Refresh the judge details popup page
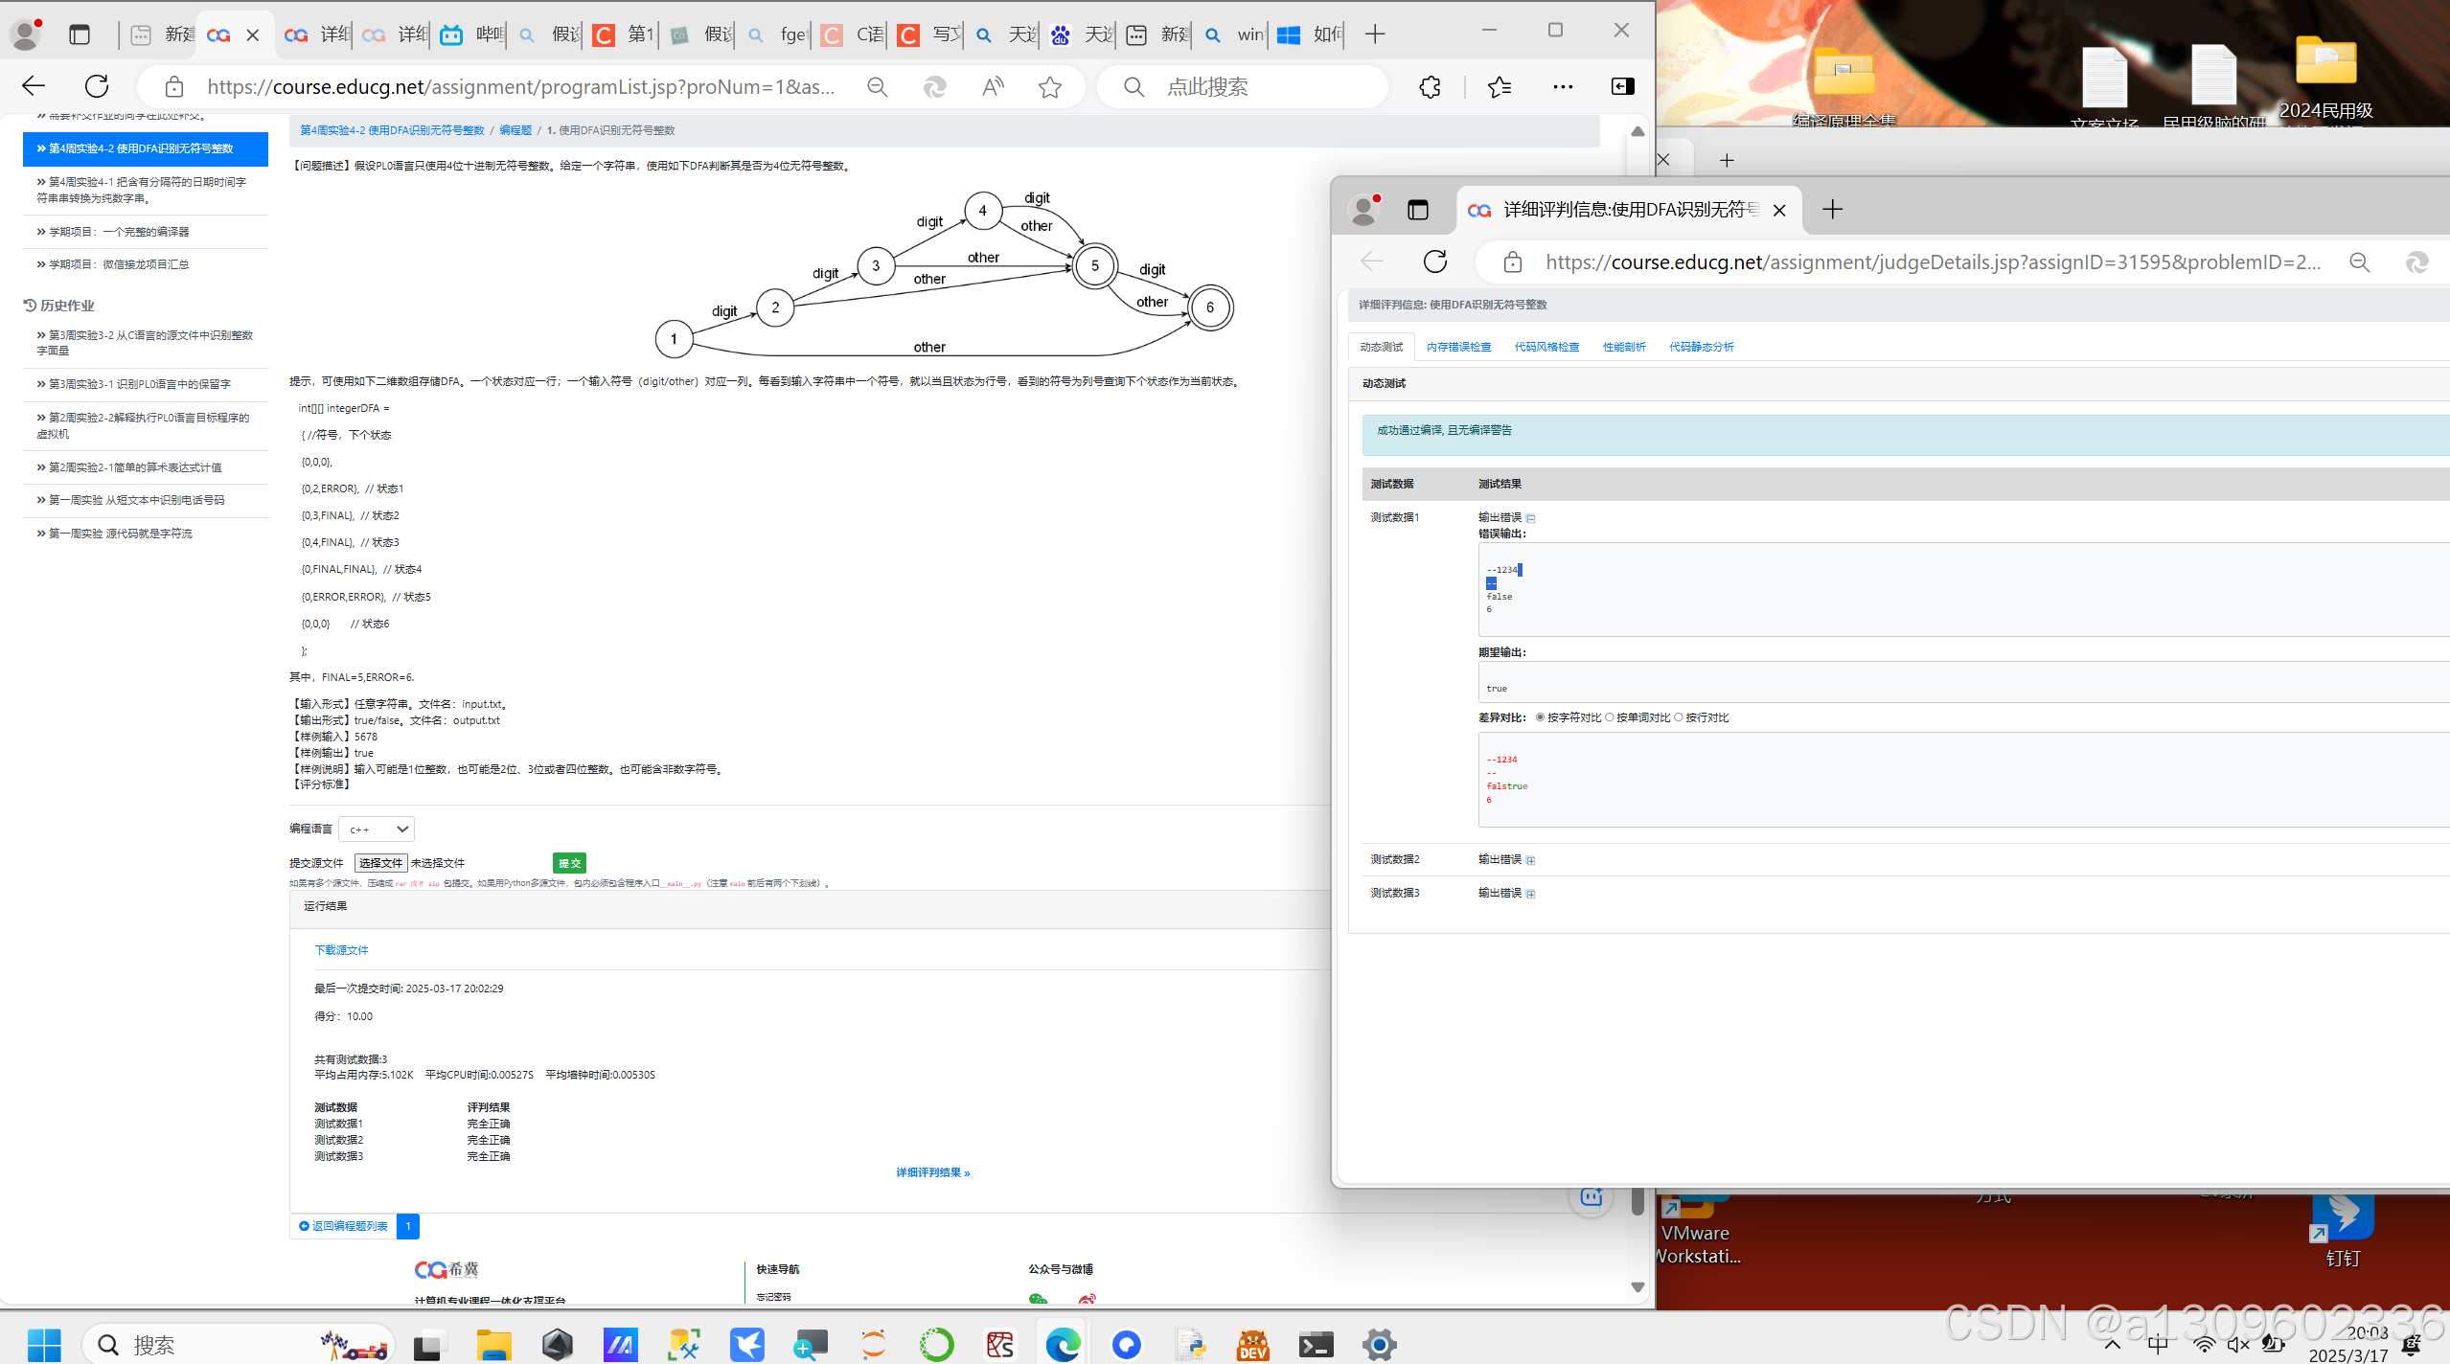The height and width of the screenshot is (1364, 2450). click(1434, 261)
